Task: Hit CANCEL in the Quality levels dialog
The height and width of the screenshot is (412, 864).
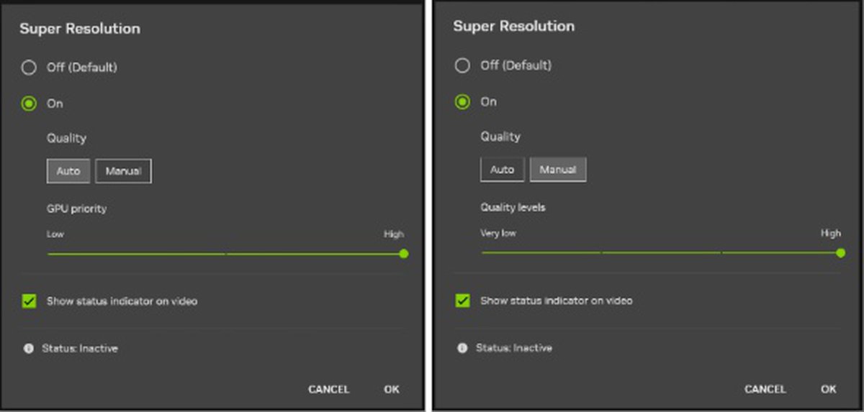Action: (765, 389)
